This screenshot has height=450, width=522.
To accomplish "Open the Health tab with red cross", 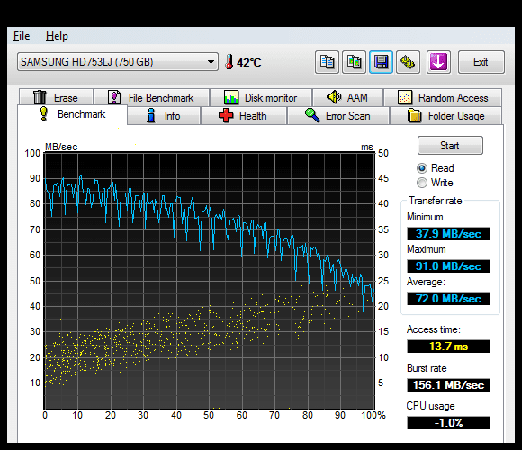I will (x=244, y=116).
